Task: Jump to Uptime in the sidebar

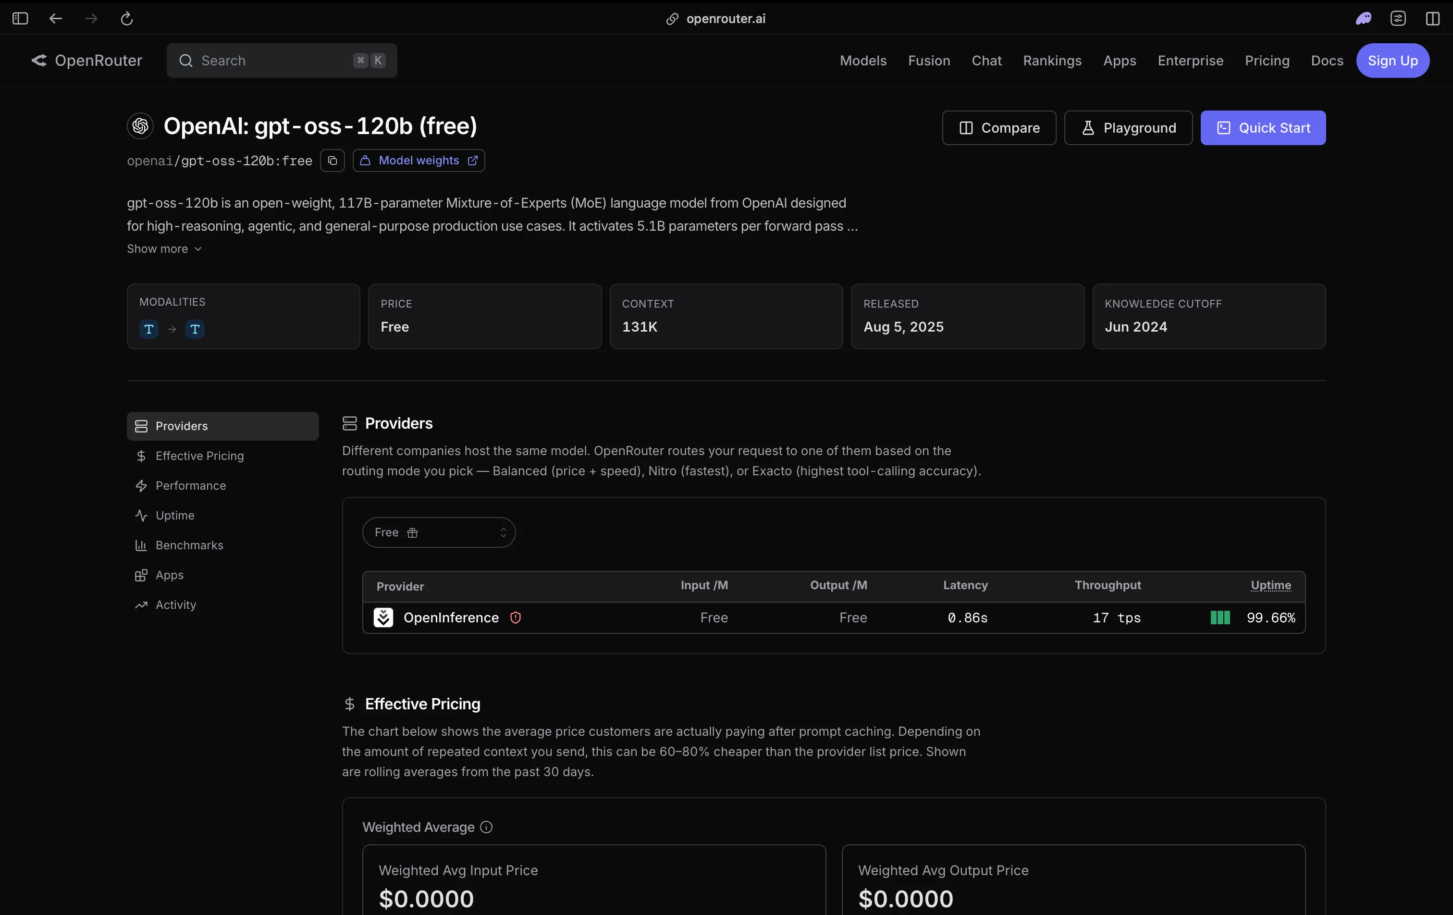Action: point(222,516)
